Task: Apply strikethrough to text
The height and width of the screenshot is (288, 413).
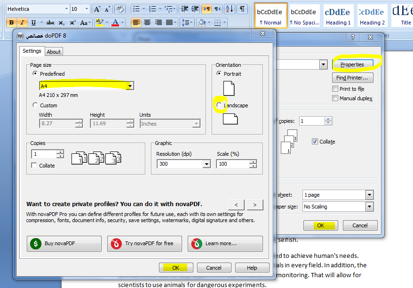Action: pos(50,23)
